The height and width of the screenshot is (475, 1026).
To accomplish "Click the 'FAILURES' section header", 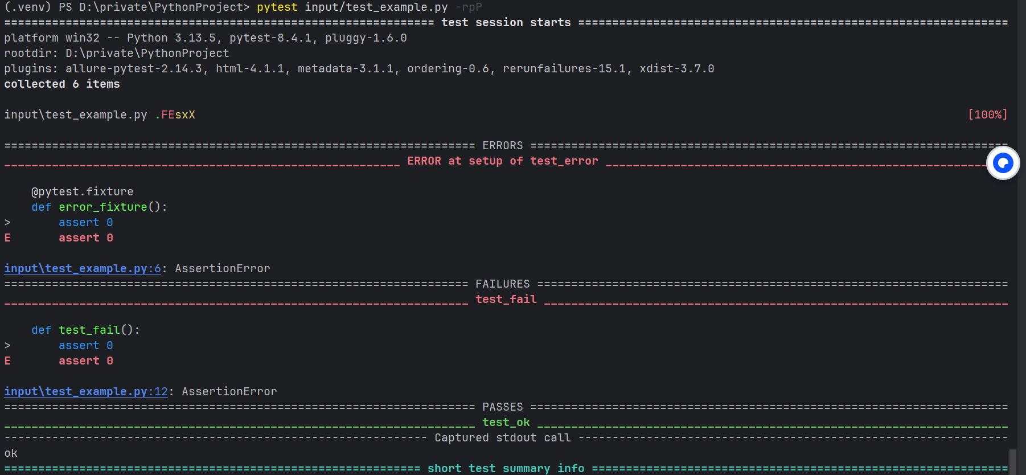I will [x=502, y=284].
